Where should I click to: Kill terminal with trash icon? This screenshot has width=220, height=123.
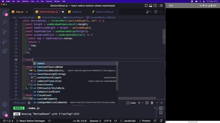152,103
